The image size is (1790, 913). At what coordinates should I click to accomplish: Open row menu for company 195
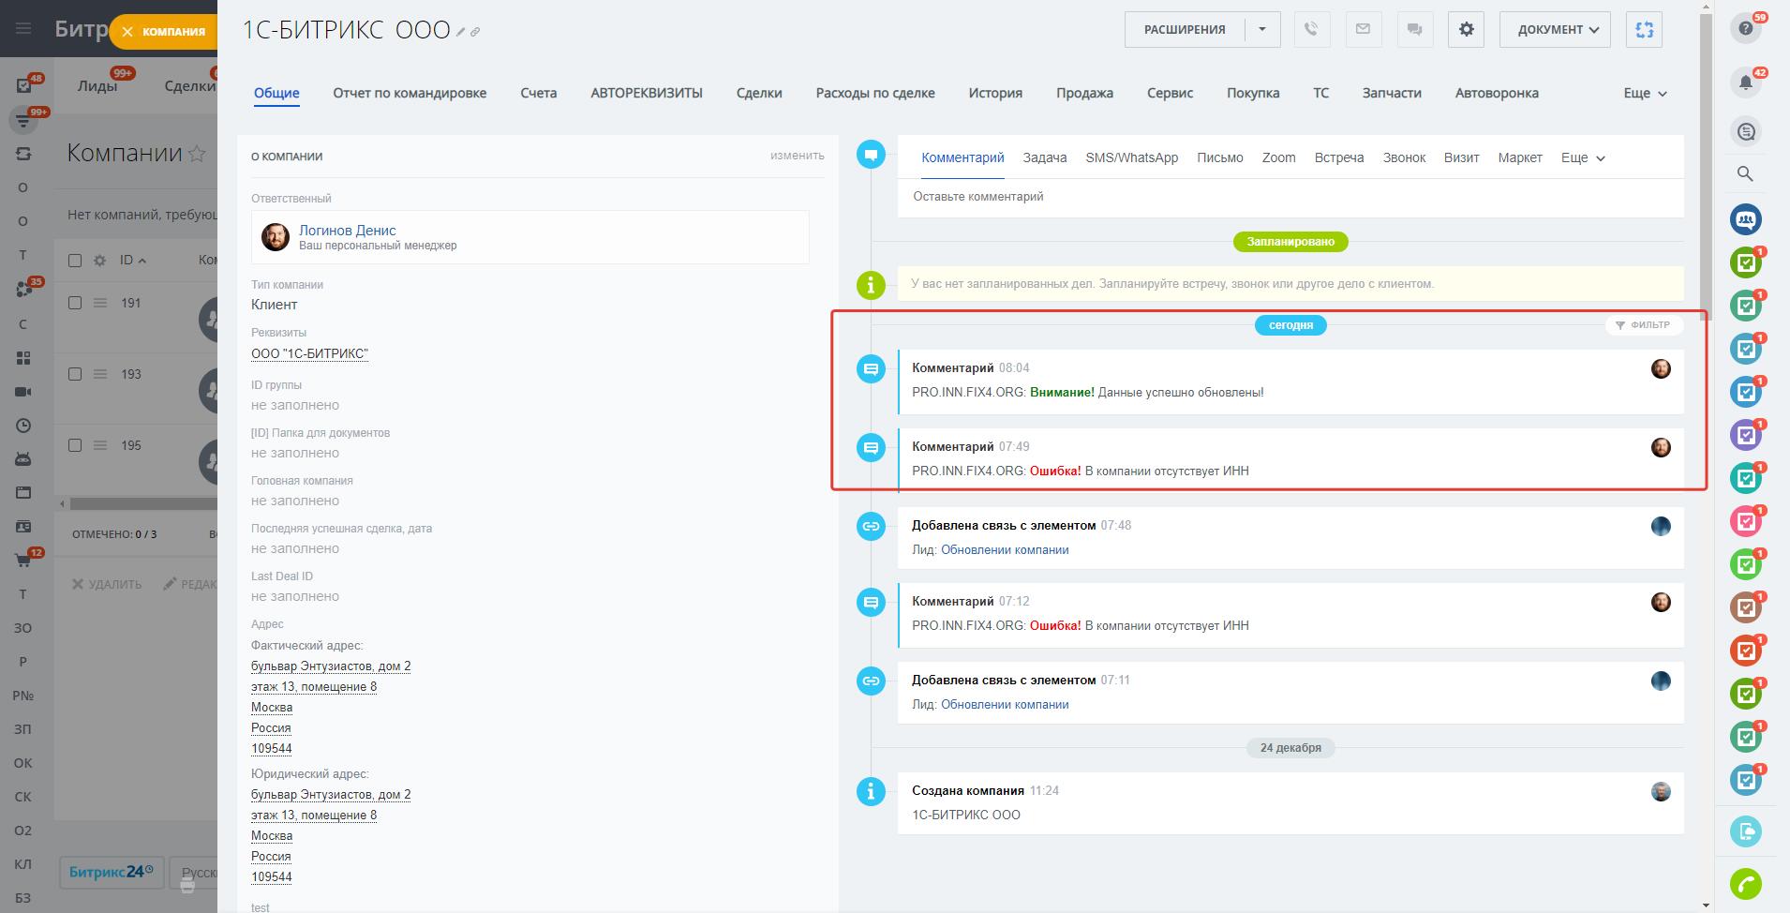(100, 445)
